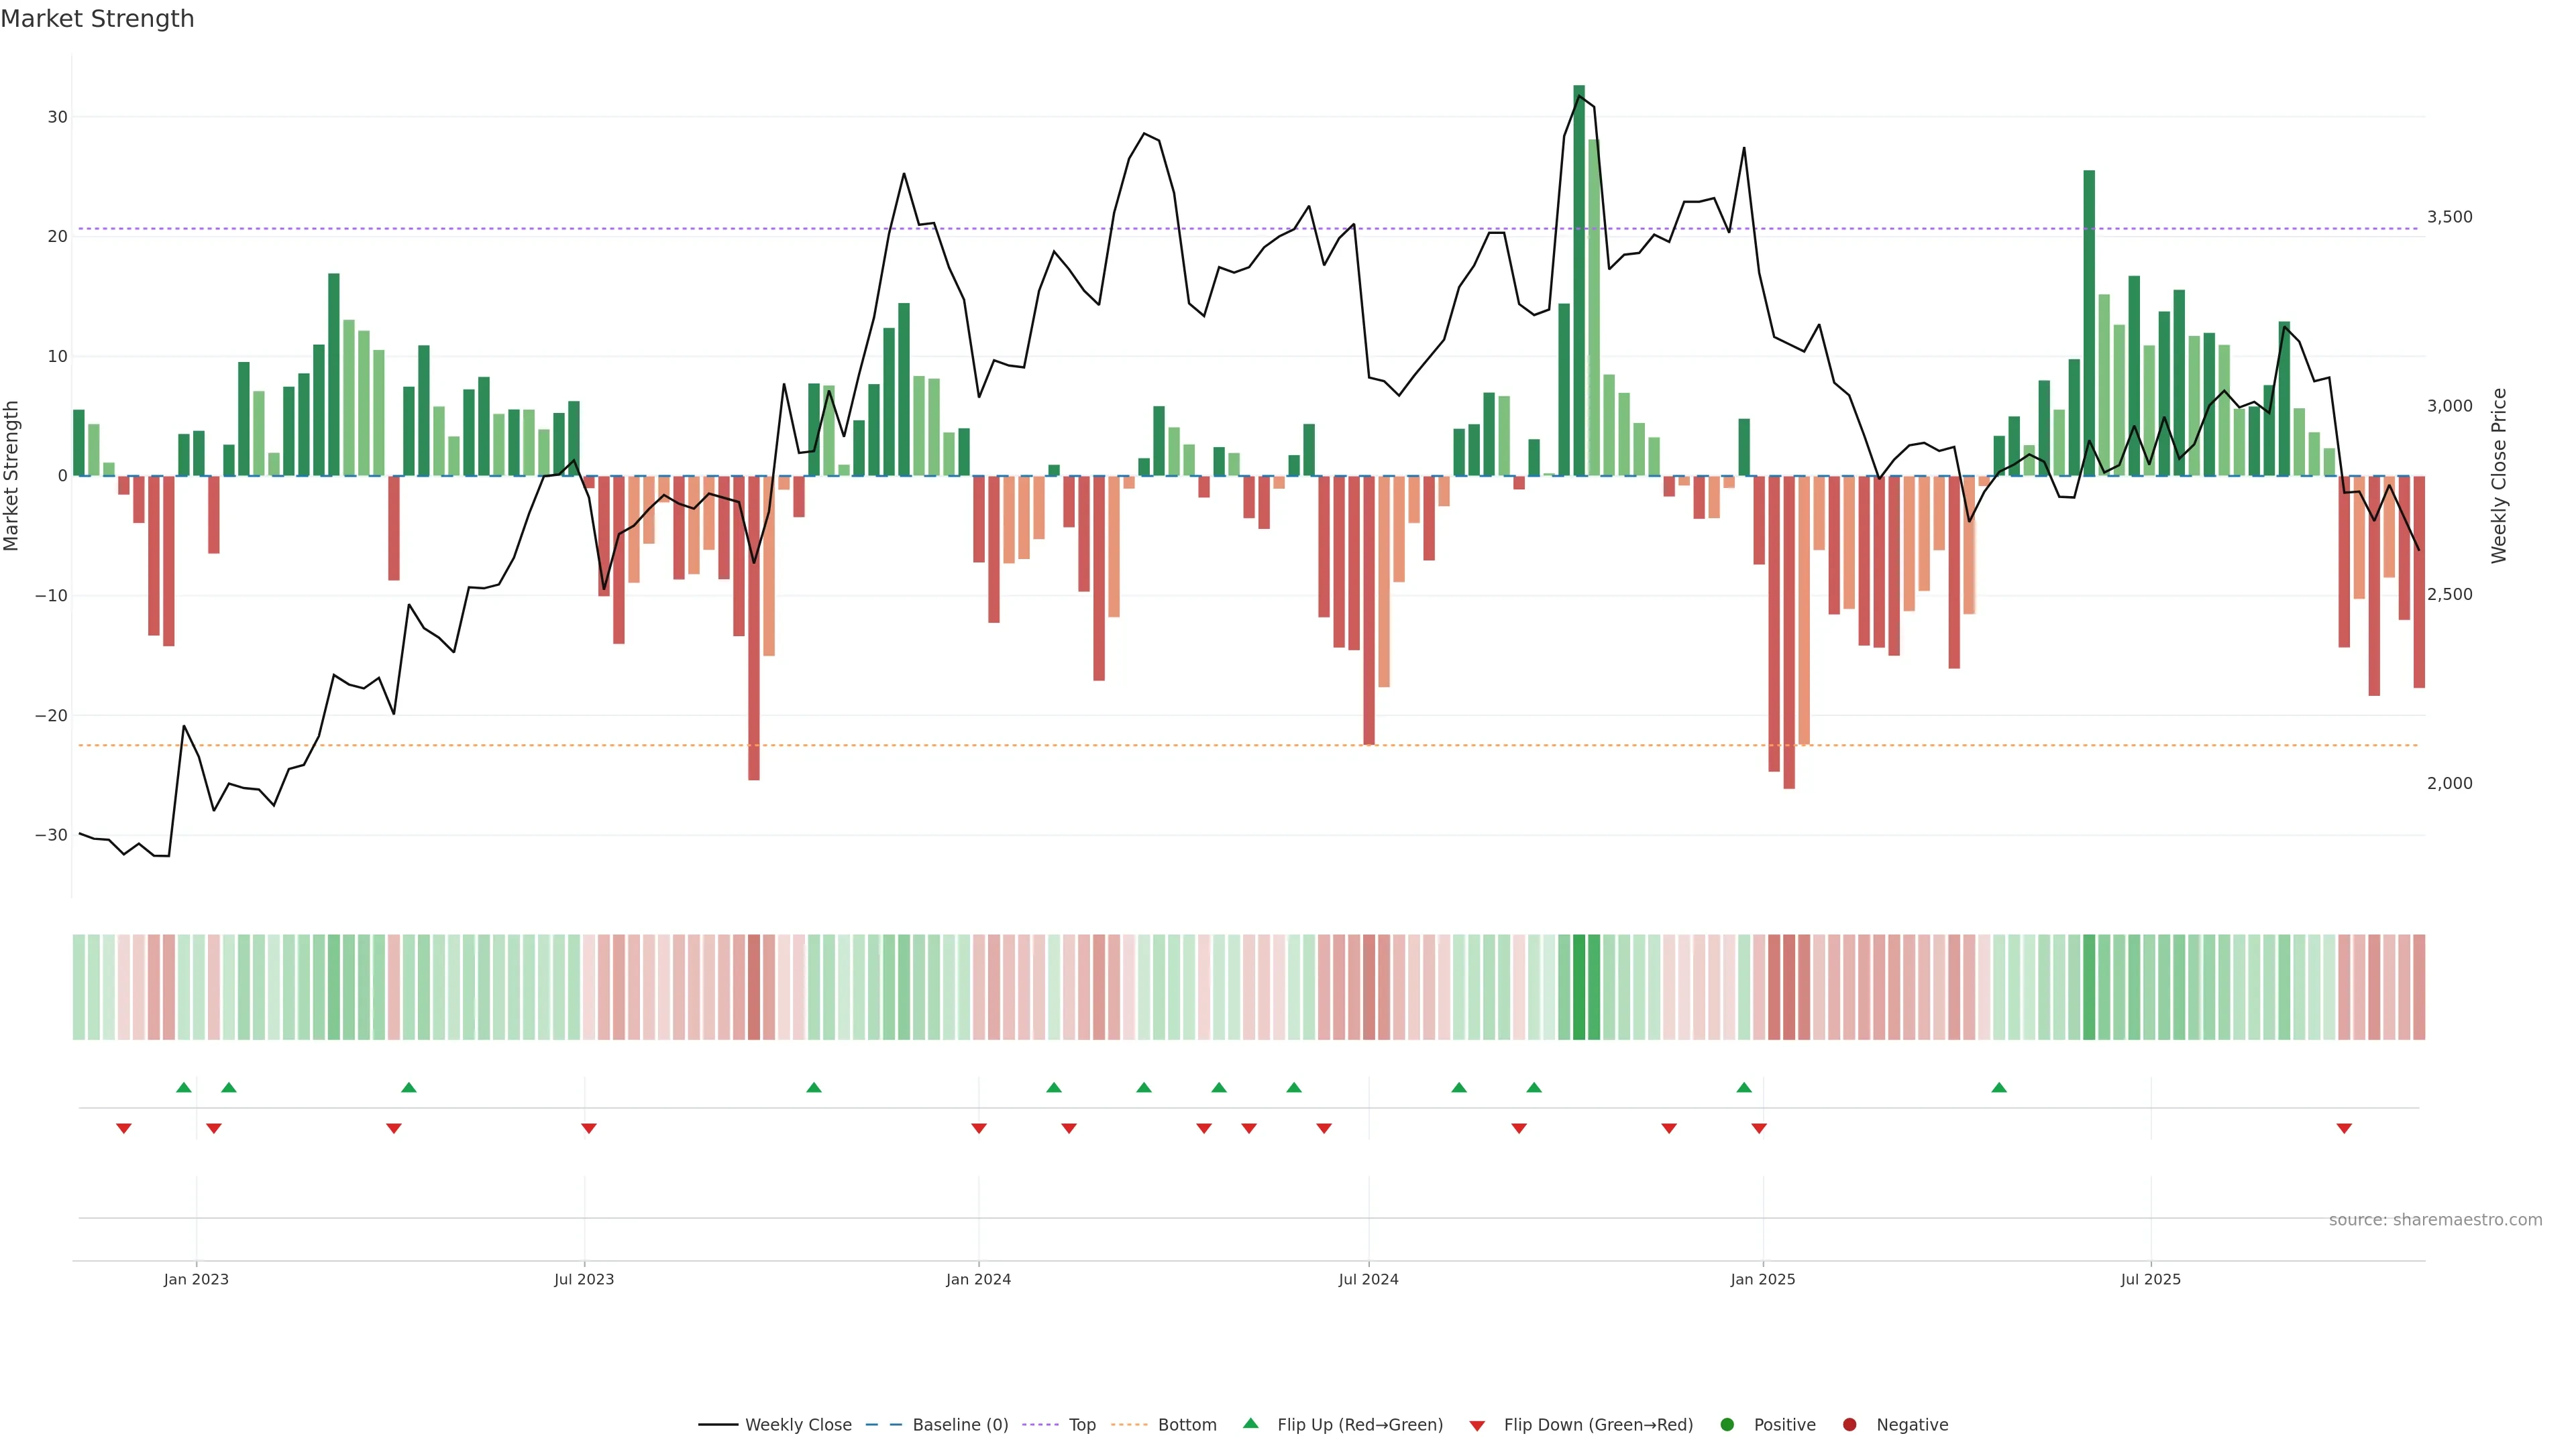The height and width of the screenshot is (1448, 2576).
Task: Click Flip Down red triangle legend icon
Action: click(1477, 1426)
